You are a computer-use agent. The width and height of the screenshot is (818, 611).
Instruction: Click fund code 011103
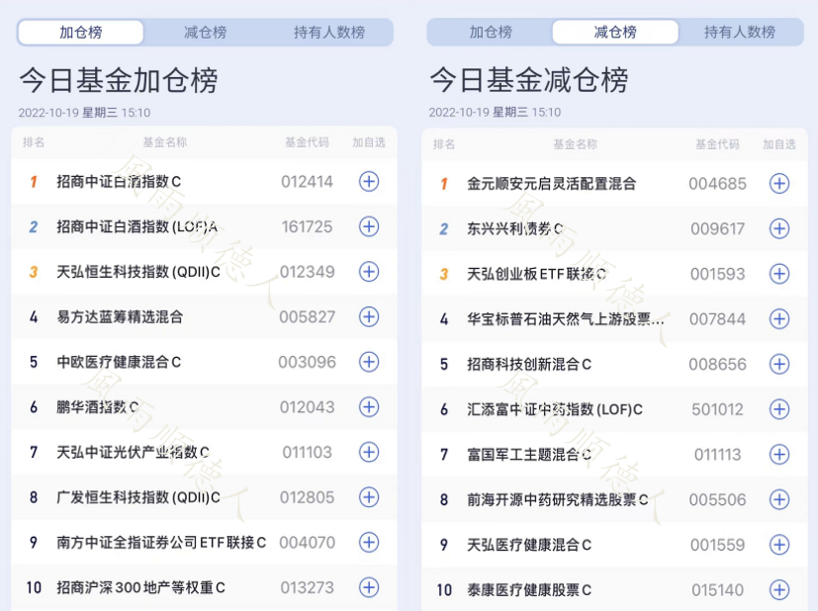[x=308, y=452]
